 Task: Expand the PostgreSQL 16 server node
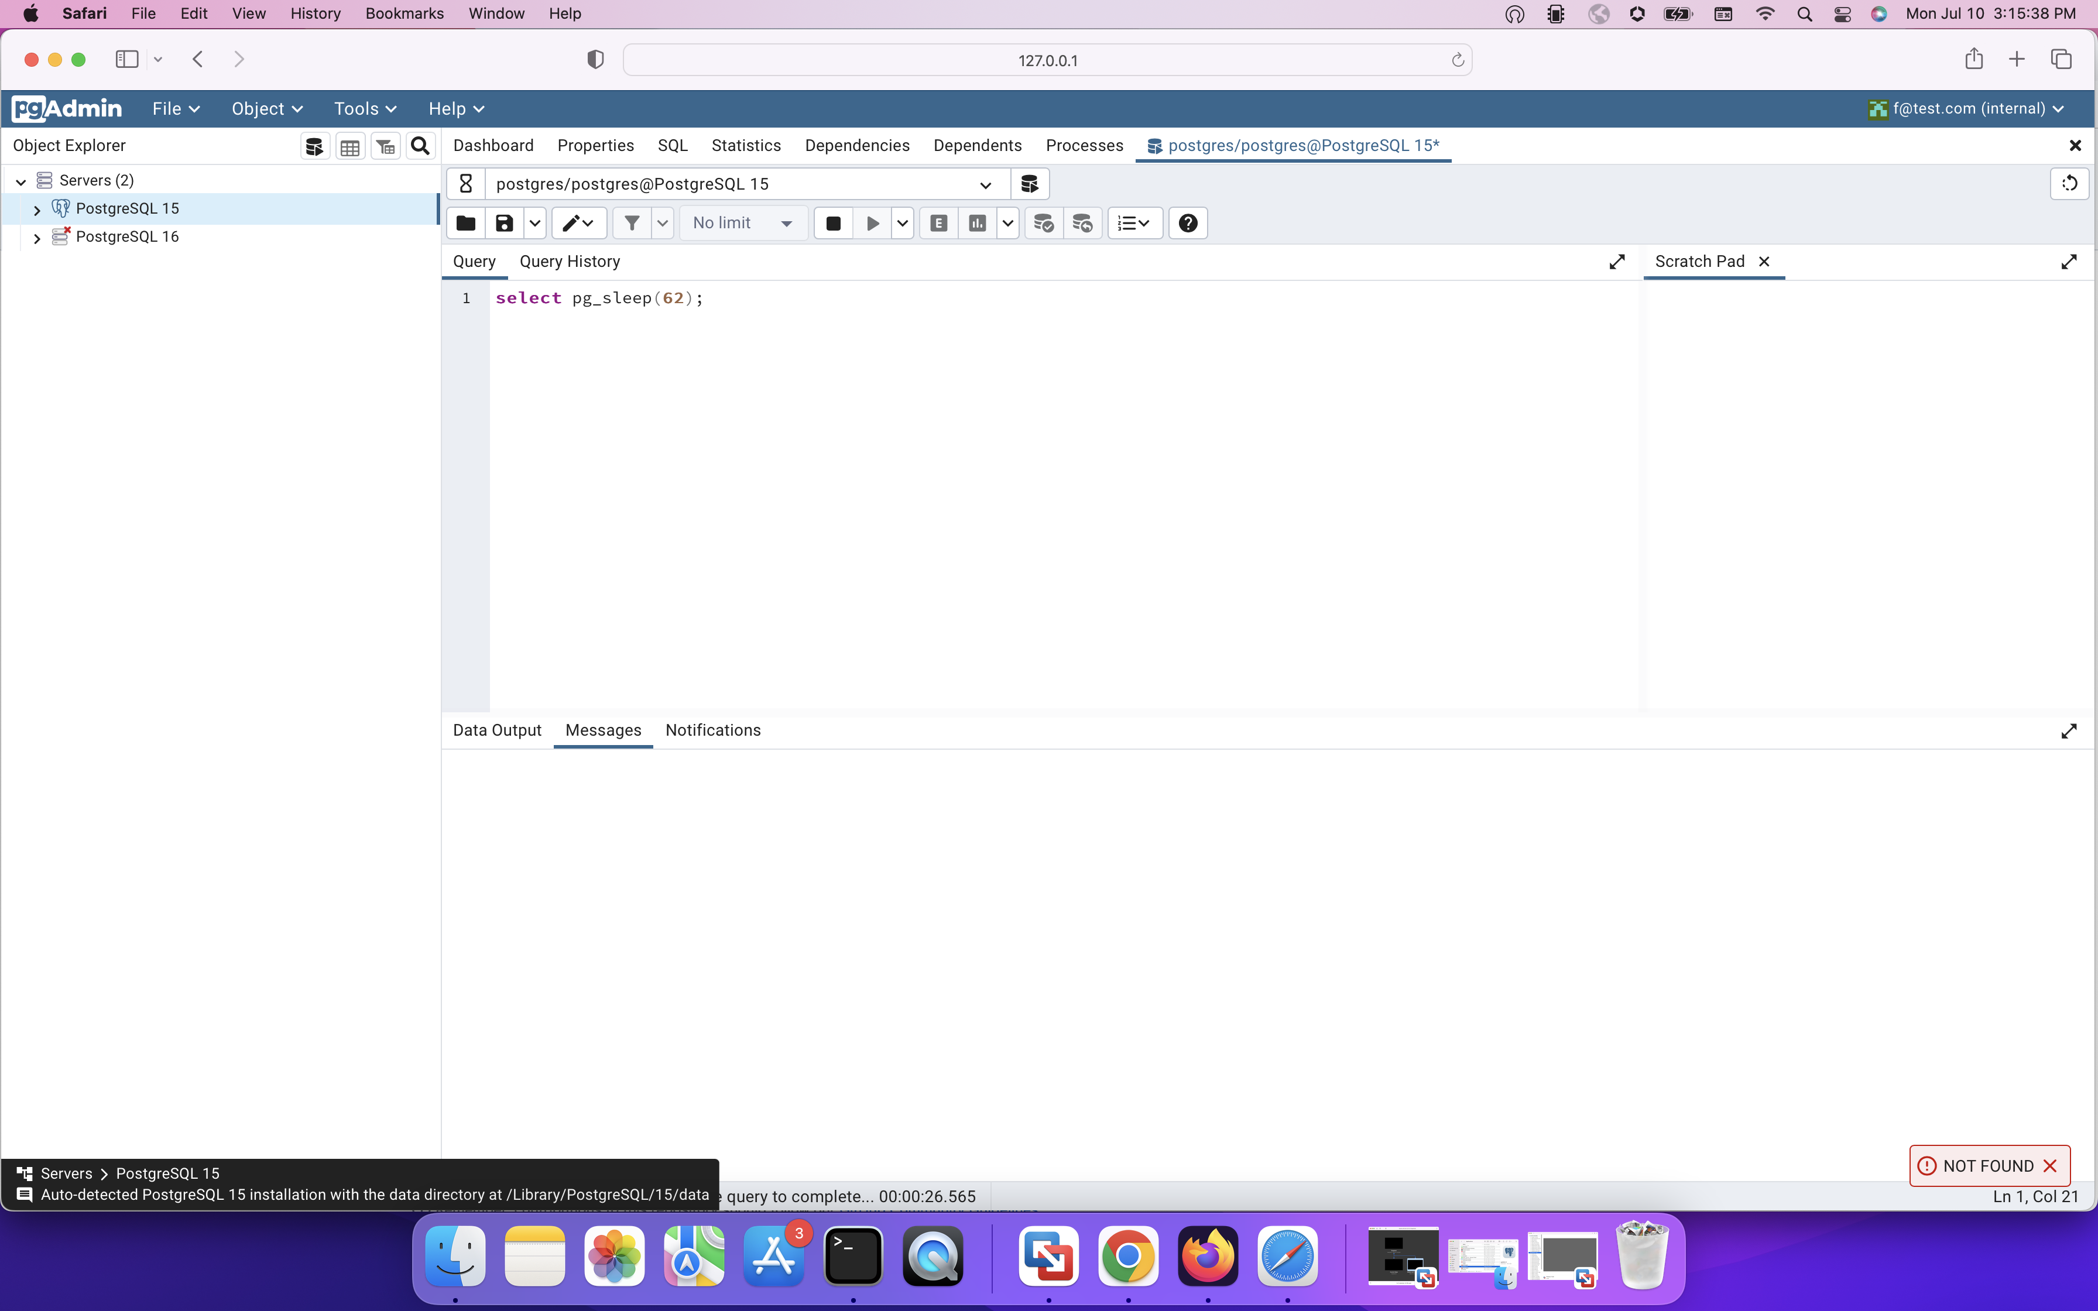pyautogui.click(x=36, y=238)
